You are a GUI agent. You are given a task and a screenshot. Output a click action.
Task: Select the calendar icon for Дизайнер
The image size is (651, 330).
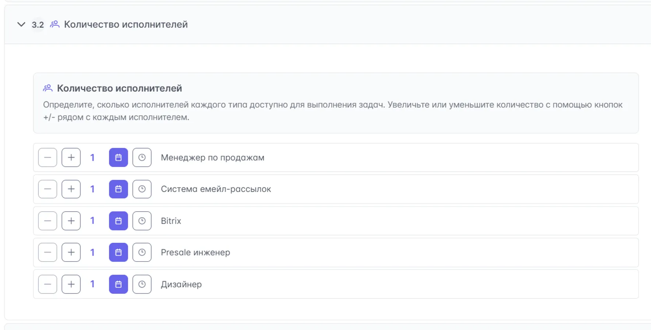(118, 284)
